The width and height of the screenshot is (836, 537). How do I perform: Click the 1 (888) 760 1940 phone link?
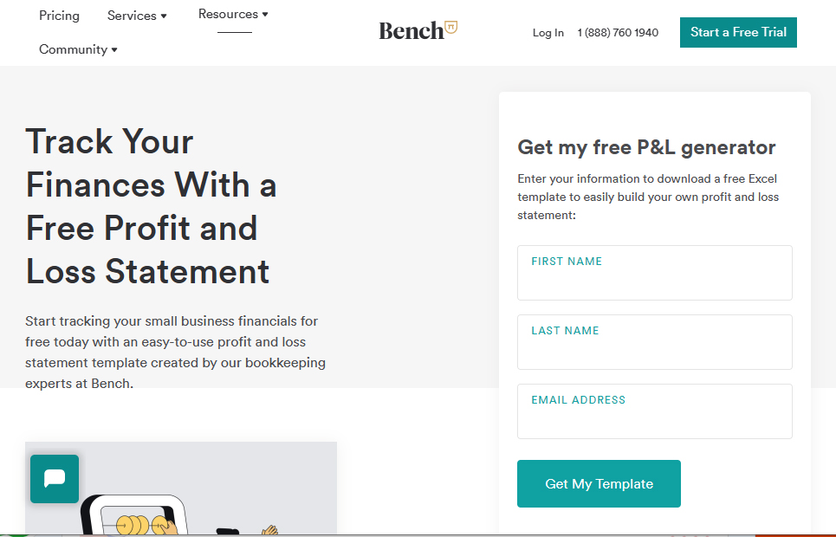(618, 33)
